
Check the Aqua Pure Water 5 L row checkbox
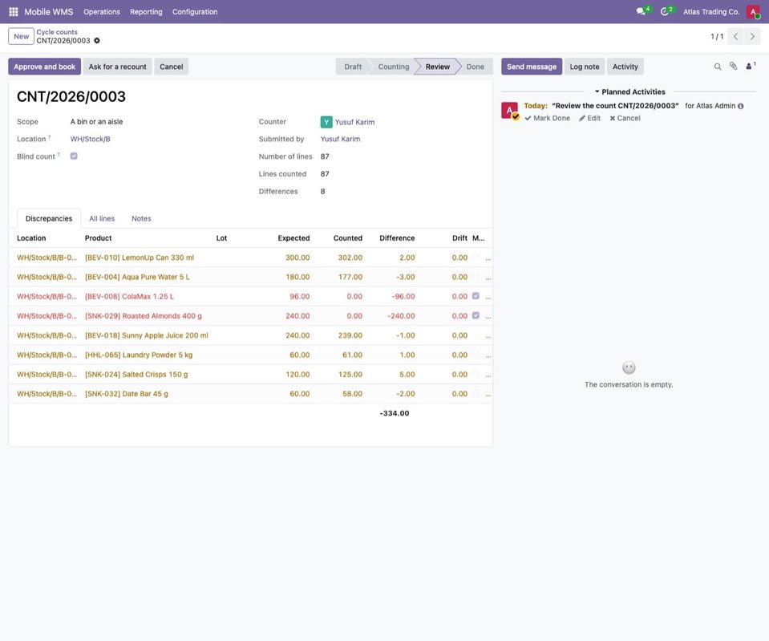[476, 277]
